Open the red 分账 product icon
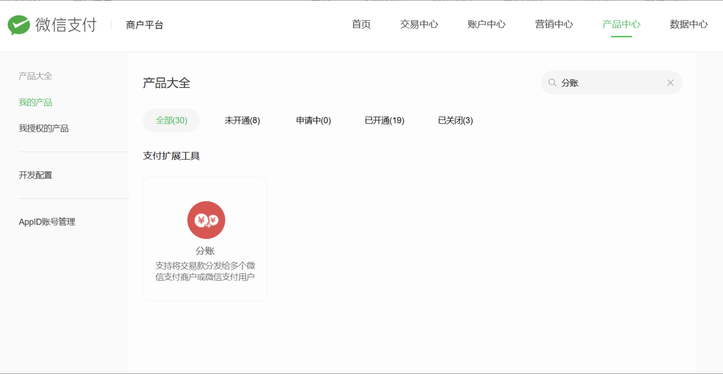This screenshot has height=374, width=723. click(x=206, y=220)
